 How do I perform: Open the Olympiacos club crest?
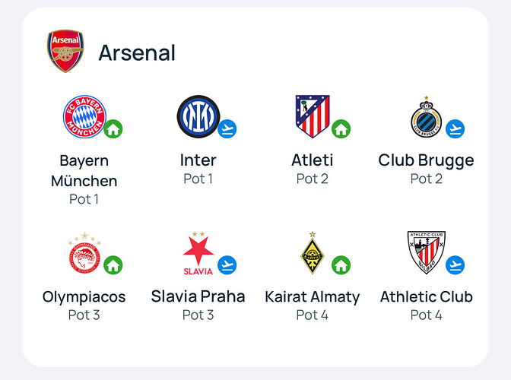click(84, 253)
